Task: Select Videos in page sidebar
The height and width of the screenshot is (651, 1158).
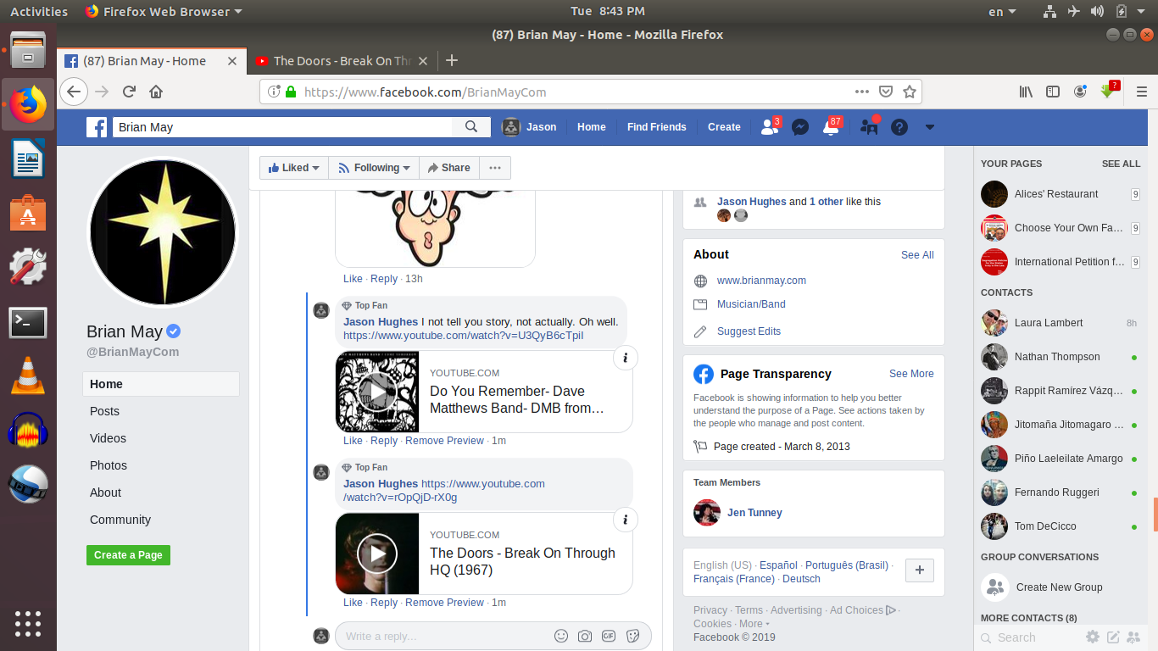Action: (x=108, y=438)
